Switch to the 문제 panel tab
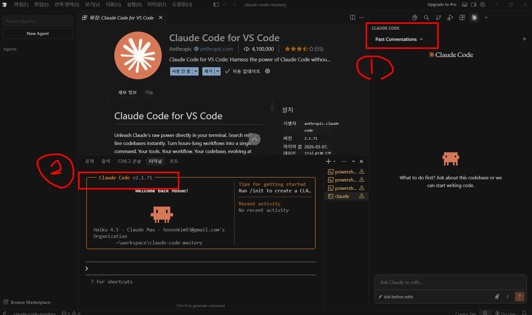This screenshot has width=532, height=315. [90, 161]
